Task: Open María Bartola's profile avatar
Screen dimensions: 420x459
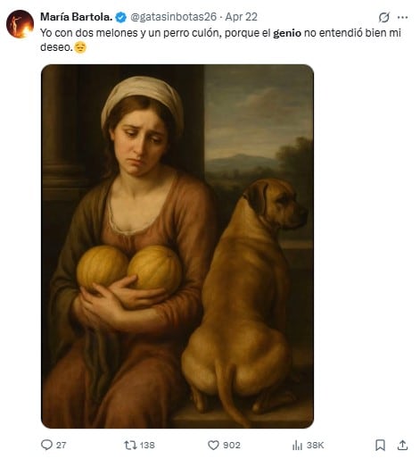Action: pyautogui.click(x=20, y=24)
